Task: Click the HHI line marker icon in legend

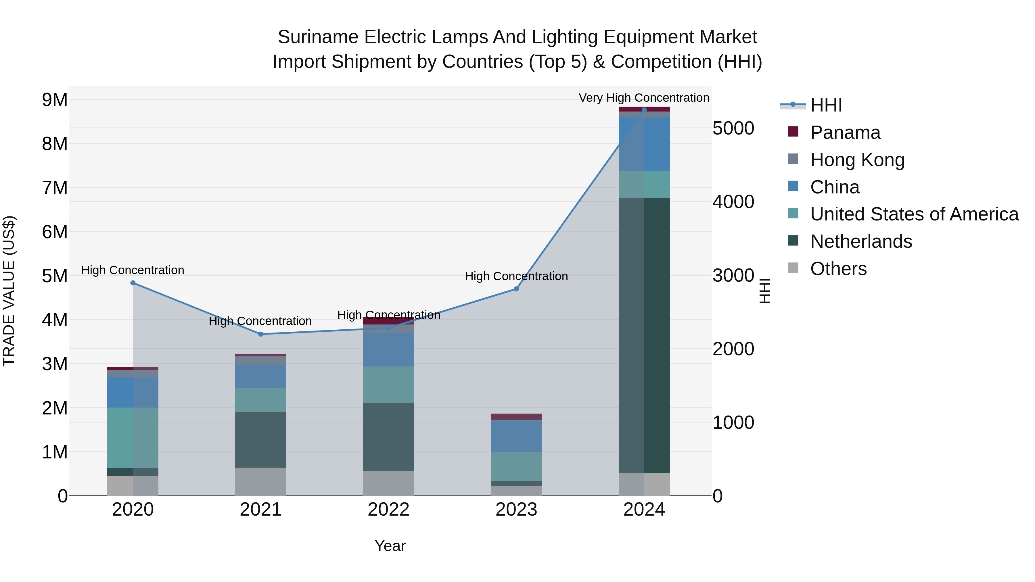Action: (x=793, y=105)
